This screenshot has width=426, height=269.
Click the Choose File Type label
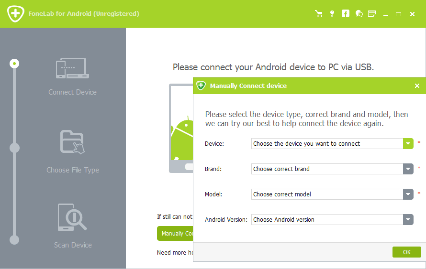point(73,170)
